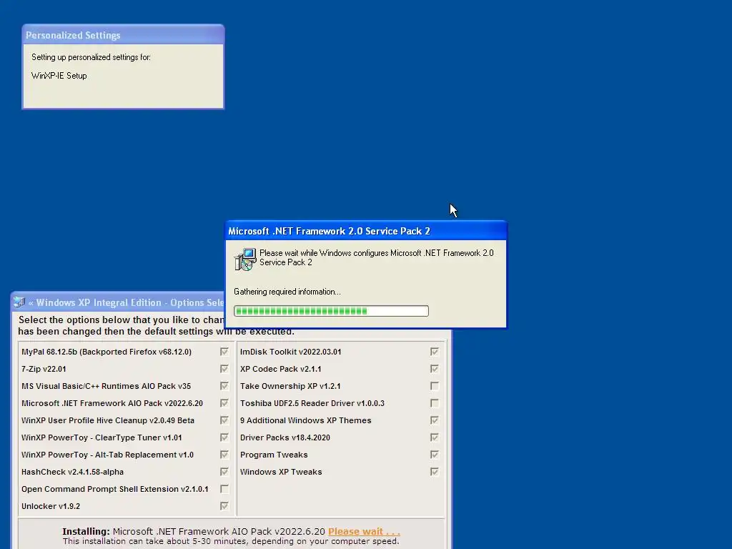Click the 'Program Tweaks' label

(x=274, y=455)
